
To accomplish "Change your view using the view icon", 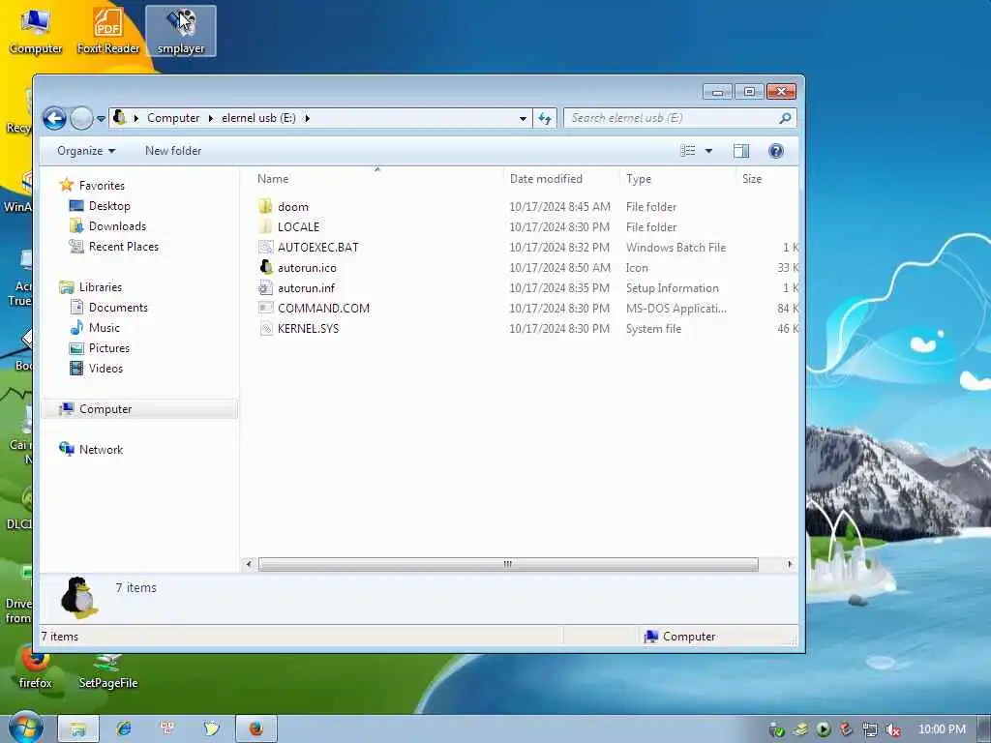I will click(x=688, y=150).
